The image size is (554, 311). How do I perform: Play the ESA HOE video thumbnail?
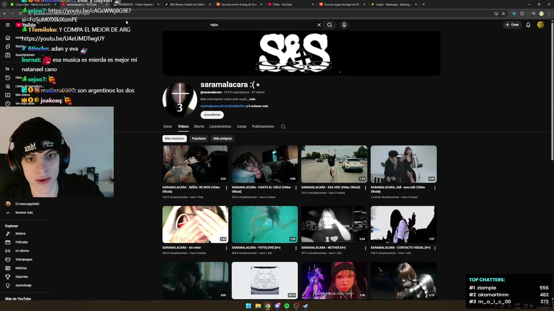point(334,164)
